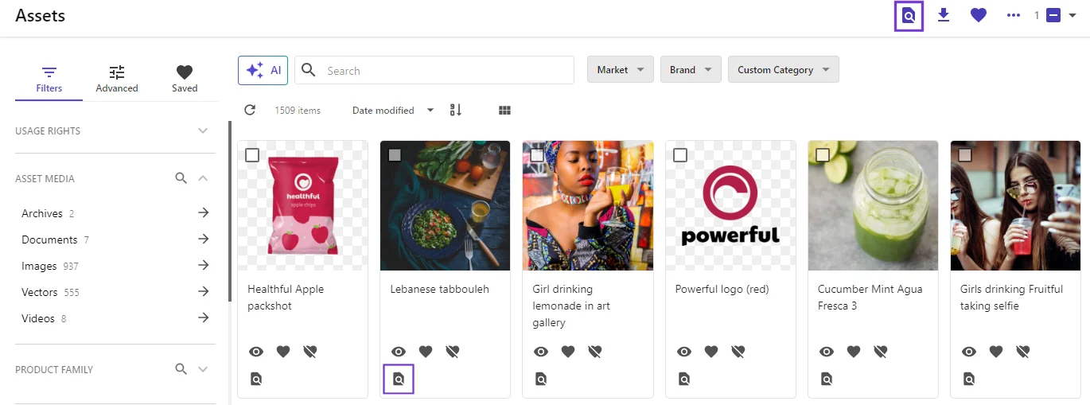Image resolution: width=1090 pixels, height=405 pixels.
Task: Switch to the Saved tab
Action: (185, 79)
